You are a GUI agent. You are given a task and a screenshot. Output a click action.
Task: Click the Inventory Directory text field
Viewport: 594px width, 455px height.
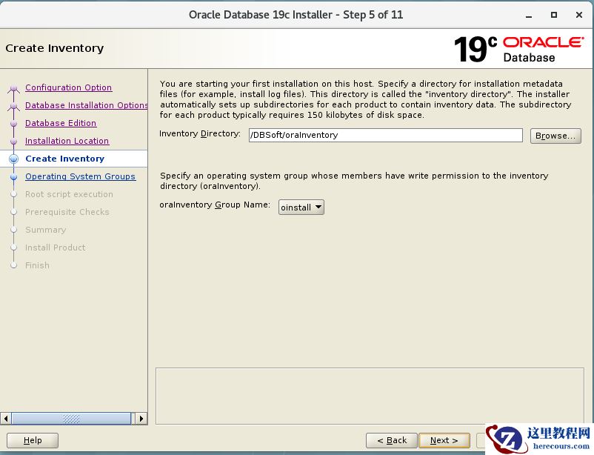click(x=386, y=136)
